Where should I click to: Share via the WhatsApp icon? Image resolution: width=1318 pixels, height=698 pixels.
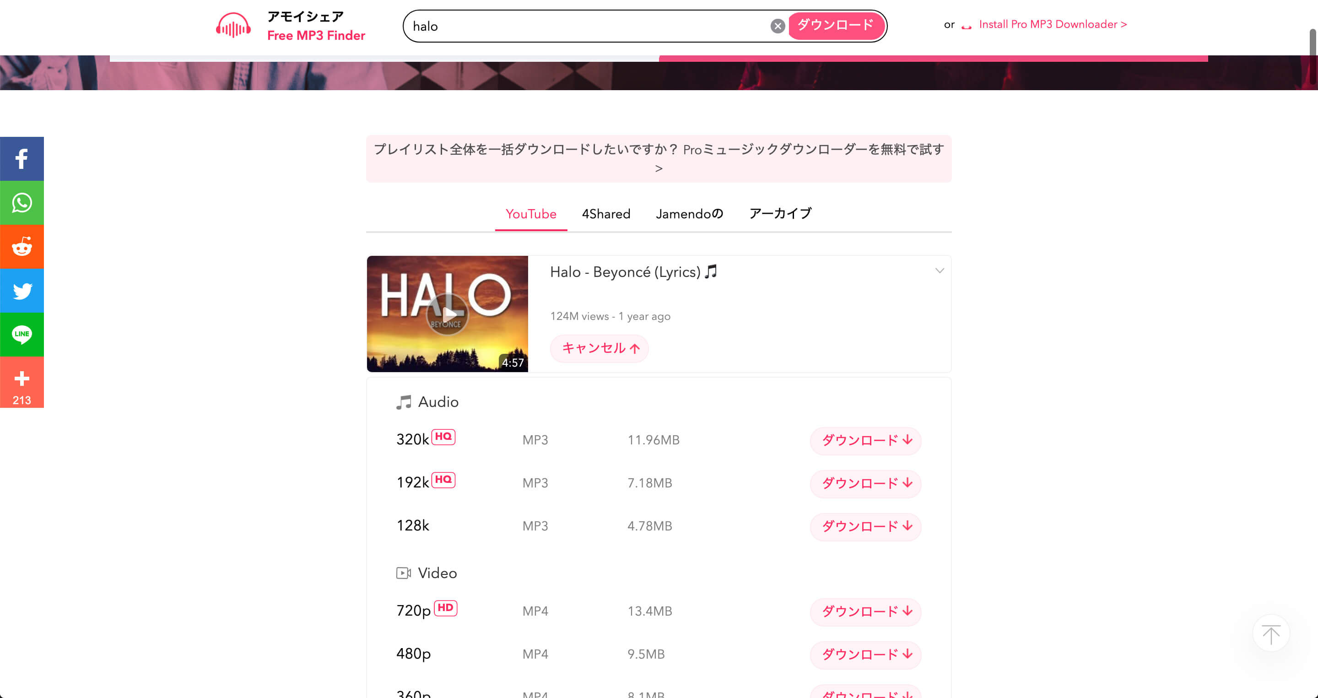[x=22, y=203]
